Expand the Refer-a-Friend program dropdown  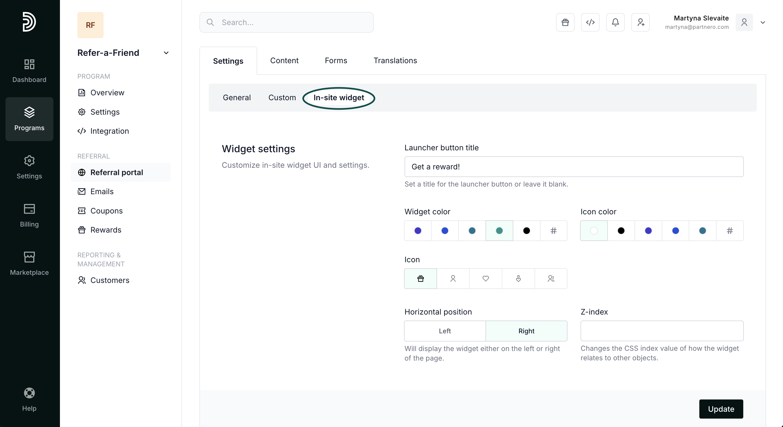(x=166, y=53)
